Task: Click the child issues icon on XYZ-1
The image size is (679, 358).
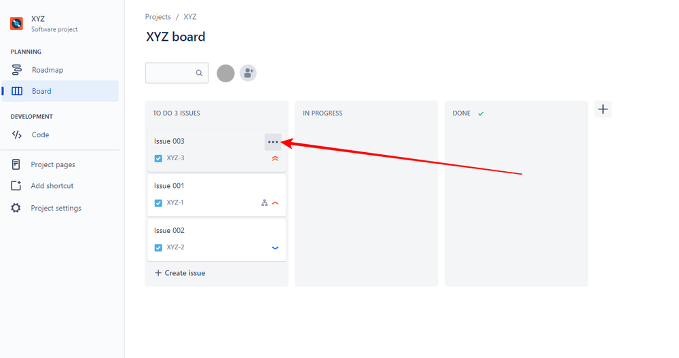Action: click(265, 202)
